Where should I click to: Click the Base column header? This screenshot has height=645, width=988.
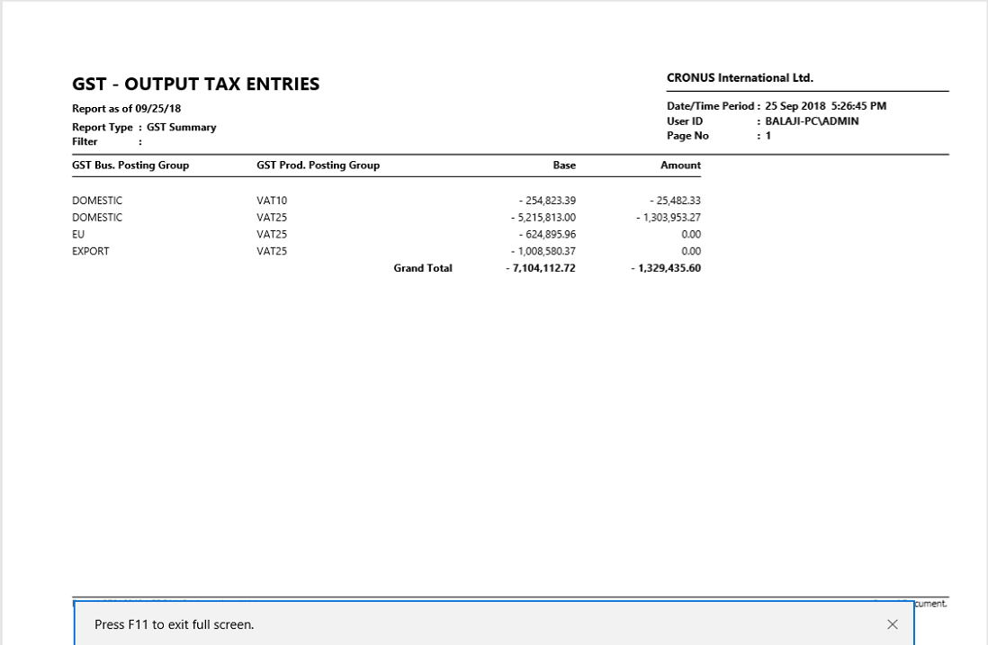[x=564, y=165]
